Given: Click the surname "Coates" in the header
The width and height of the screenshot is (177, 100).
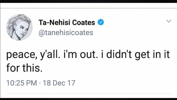Looking at the screenshot, I should tap(84, 22).
